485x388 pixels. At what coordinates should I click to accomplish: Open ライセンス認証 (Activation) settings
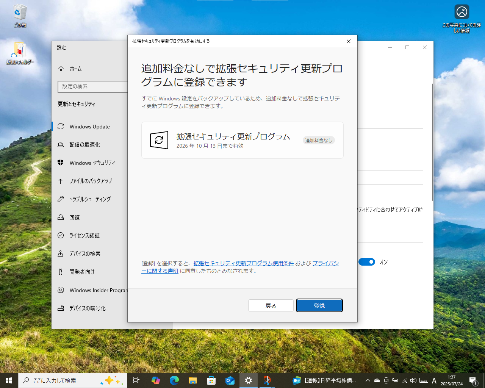pyautogui.click(x=84, y=235)
